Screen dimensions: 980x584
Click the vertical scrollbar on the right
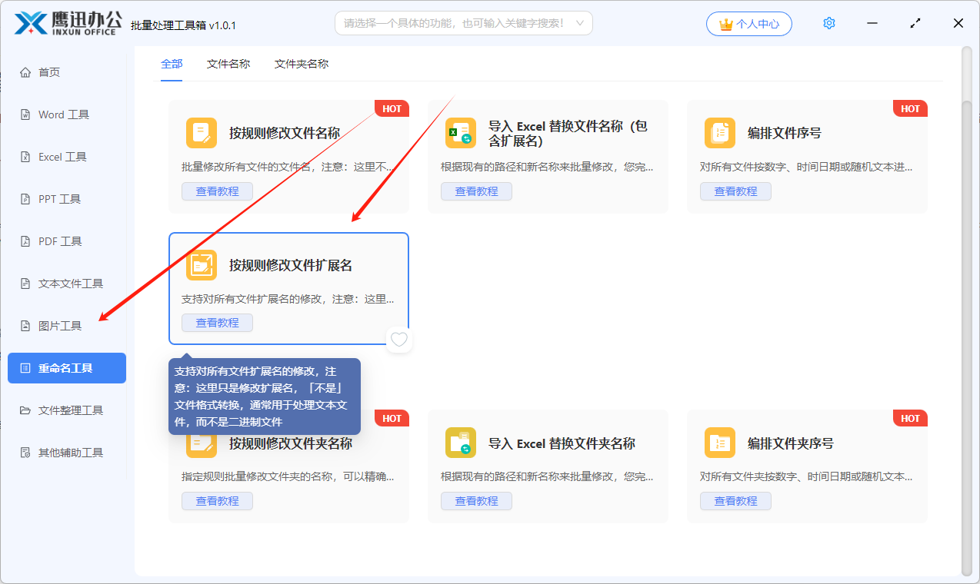pos(967,338)
